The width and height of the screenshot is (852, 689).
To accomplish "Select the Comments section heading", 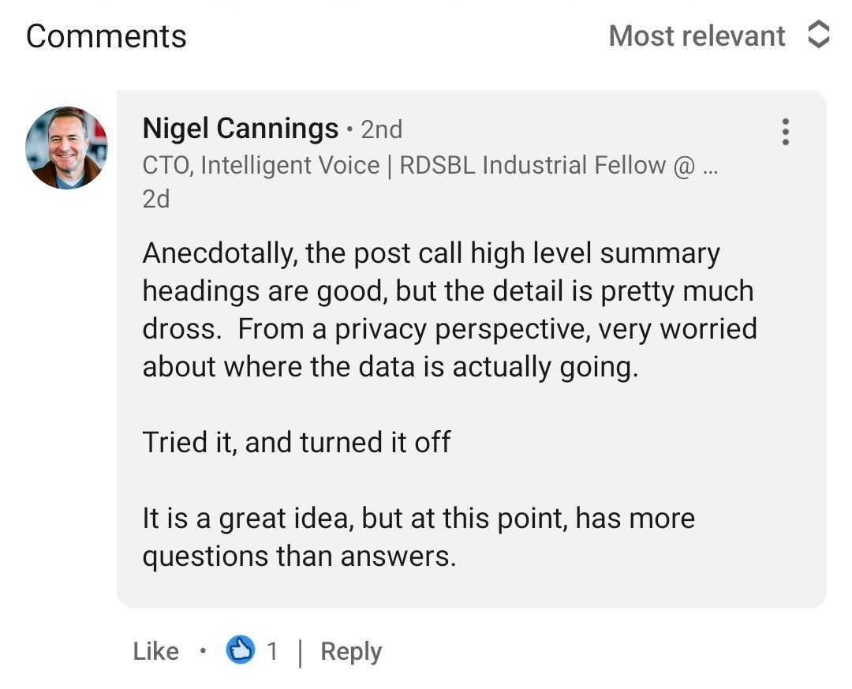I will (x=106, y=35).
